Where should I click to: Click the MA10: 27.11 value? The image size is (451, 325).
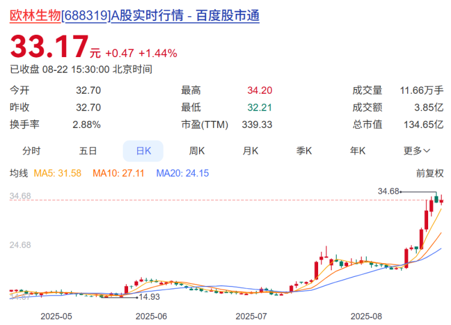click(x=118, y=173)
